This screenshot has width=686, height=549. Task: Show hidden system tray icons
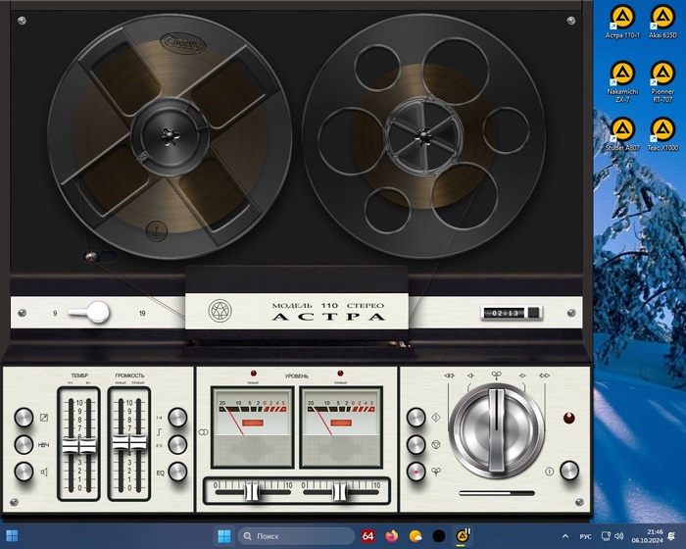coord(565,536)
